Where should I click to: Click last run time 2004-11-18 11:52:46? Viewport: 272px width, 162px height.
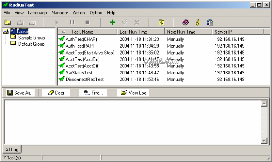click(x=139, y=80)
